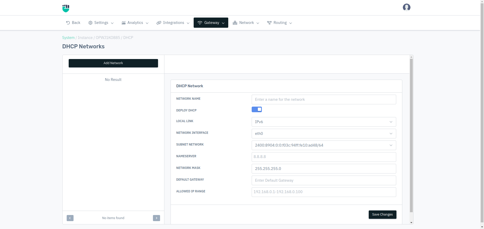
Task: Click the Network topology icon
Action: pyautogui.click(x=235, y=23)
